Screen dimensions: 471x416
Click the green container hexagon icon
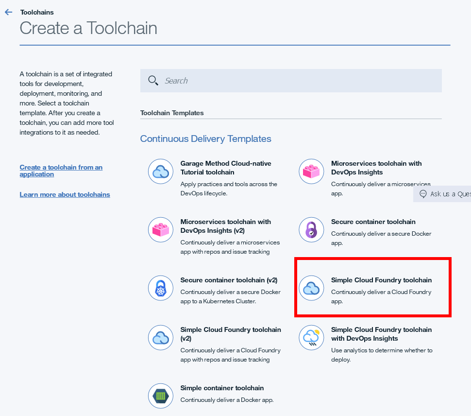coord(161,396)
